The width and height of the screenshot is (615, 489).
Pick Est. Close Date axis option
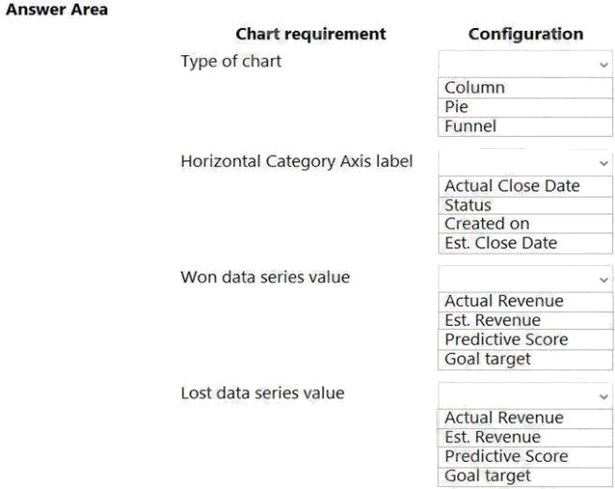coord(501,243)
